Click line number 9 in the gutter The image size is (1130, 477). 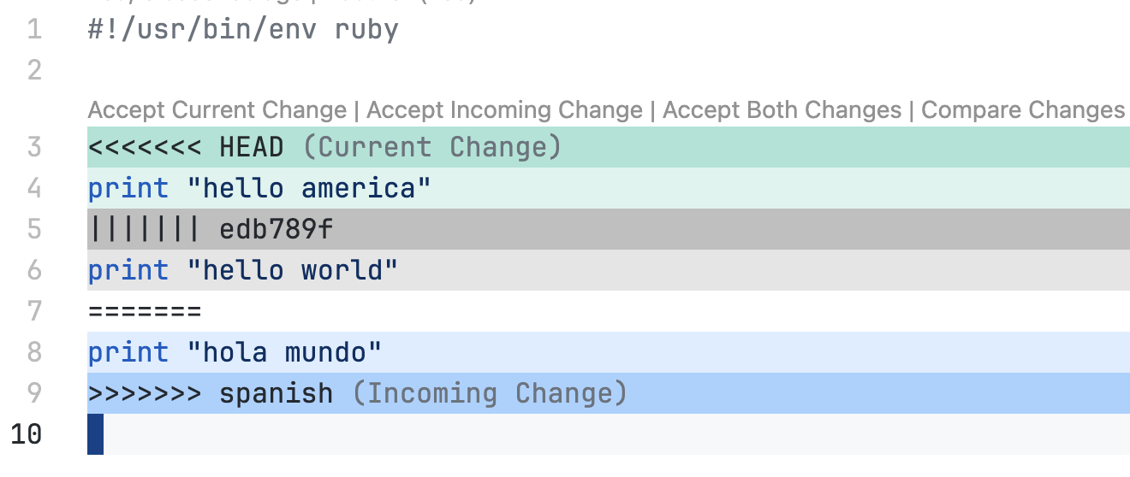click(x=34, y=393)
